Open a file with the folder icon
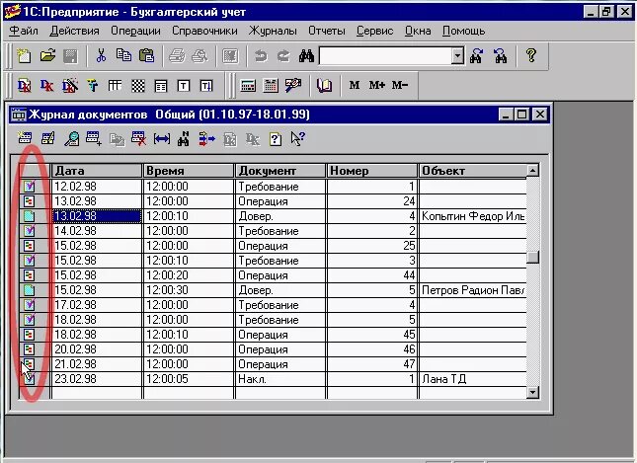This screenshot has height=463, width=637. tap(47, 55)
